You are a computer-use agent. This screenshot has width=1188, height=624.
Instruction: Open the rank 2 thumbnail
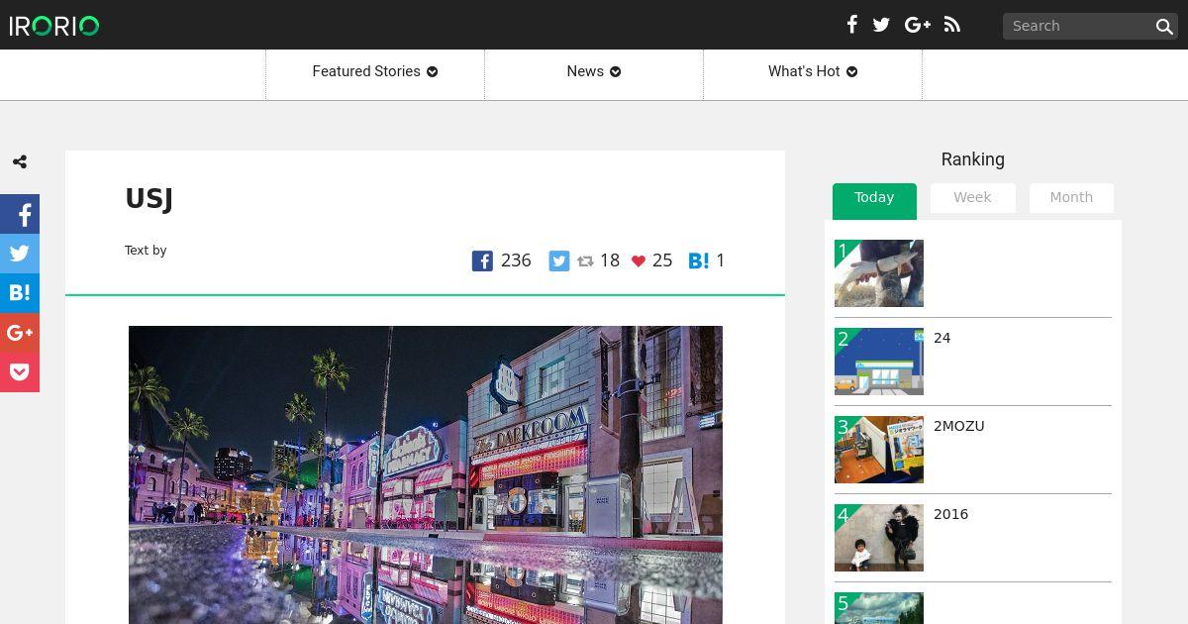point(879,362)
